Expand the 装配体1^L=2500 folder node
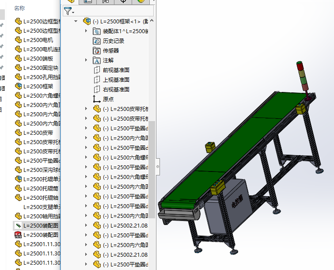 (x=86, y=31)
